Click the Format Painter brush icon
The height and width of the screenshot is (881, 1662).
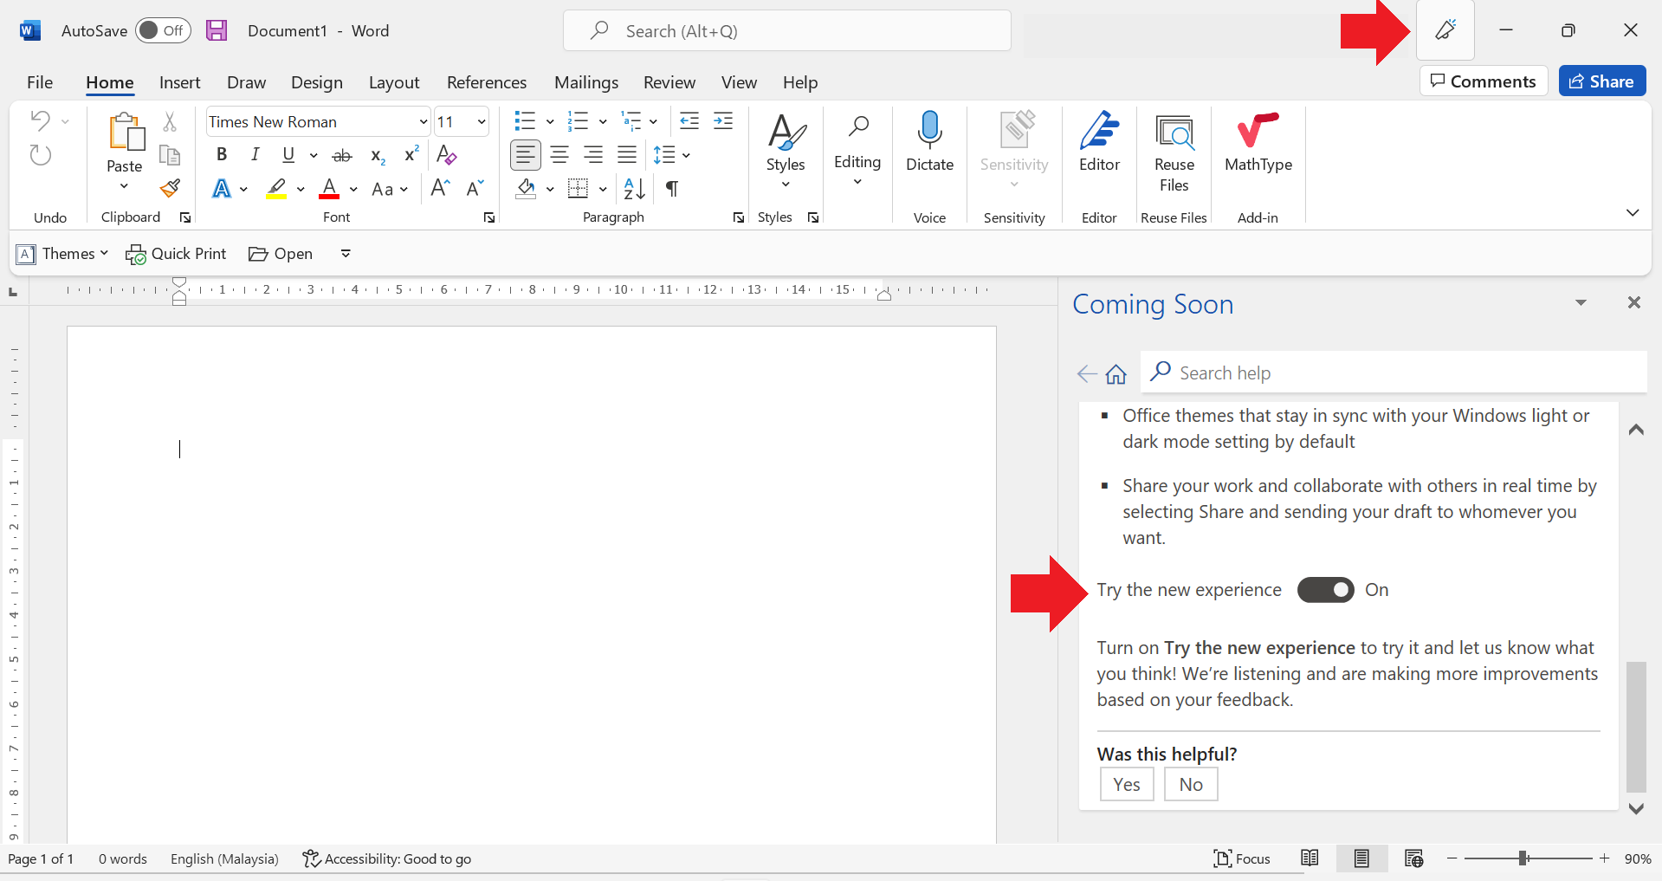(x=170, y=188)
